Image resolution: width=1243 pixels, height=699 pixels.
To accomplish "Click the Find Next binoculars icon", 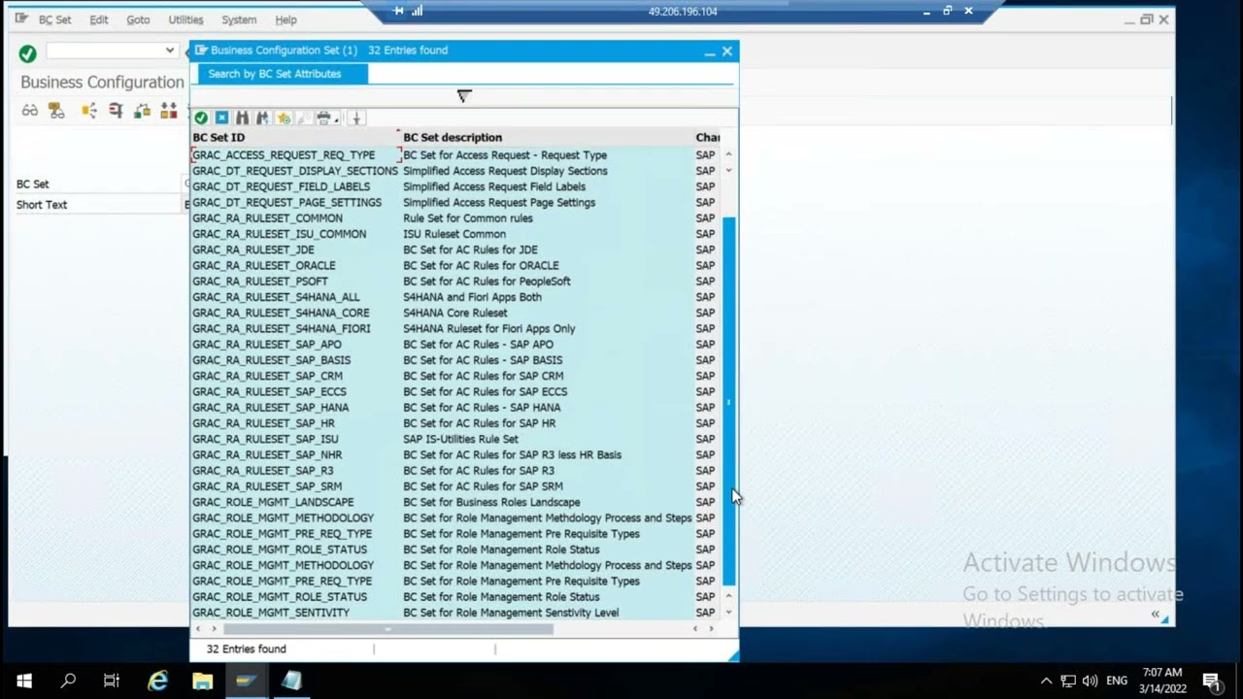I will click(x=262, y=117).
